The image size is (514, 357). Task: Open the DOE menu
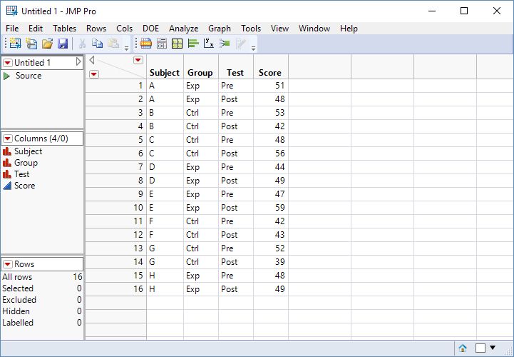click(x=151, y=29)
